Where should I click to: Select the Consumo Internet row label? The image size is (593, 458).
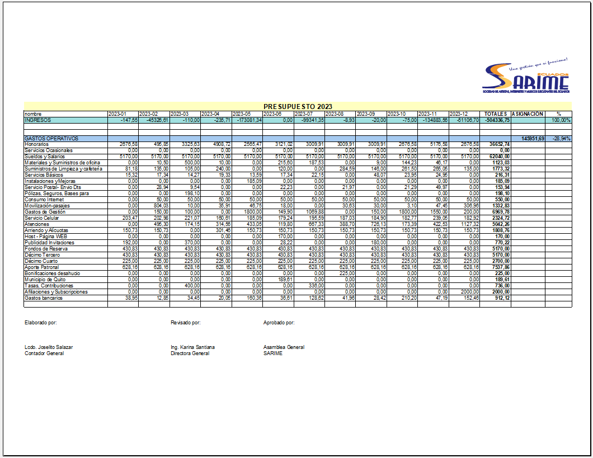click(44, 200)
